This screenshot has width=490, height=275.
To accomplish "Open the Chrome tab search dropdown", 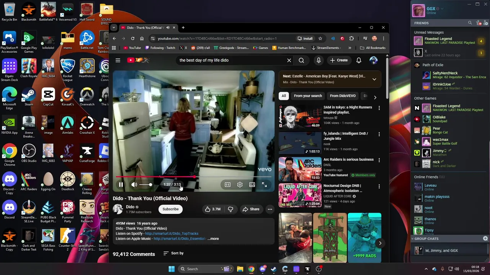I will [x=114, y=27].
